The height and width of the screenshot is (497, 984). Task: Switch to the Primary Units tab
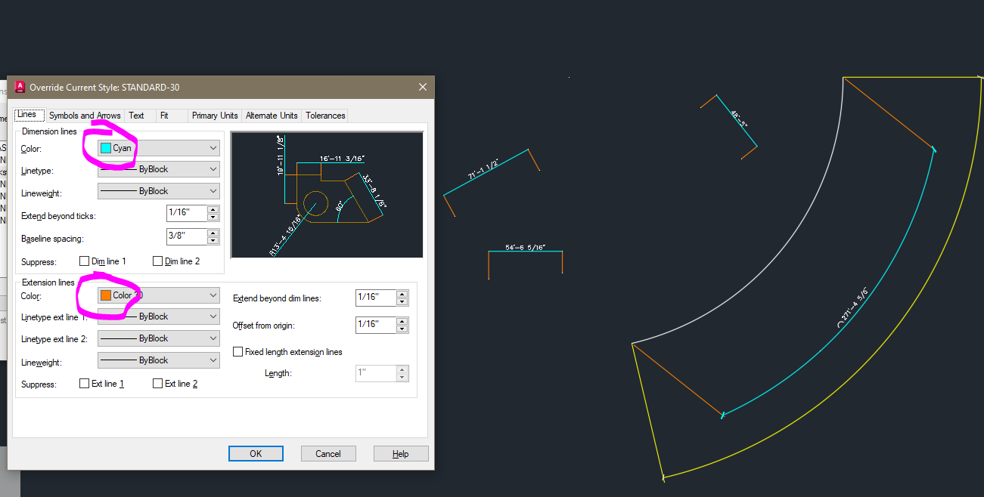click(x=214, y=115)
